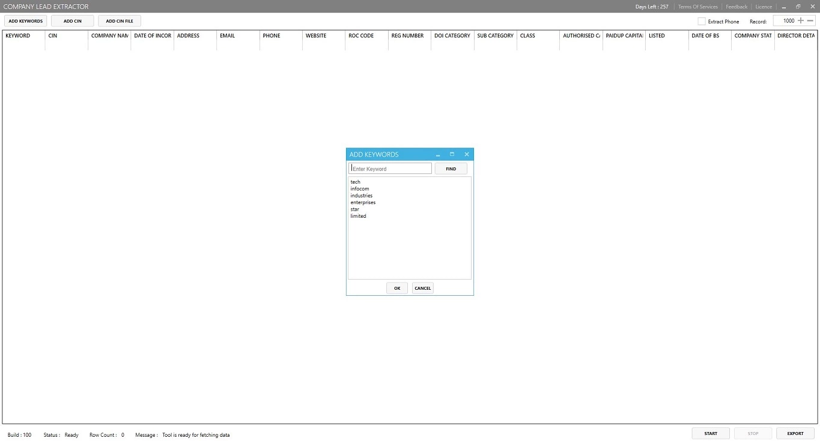This screenshot has height=441, width=820.
Task: Close the Add Keywords dialog window
Action: (467, 154)
